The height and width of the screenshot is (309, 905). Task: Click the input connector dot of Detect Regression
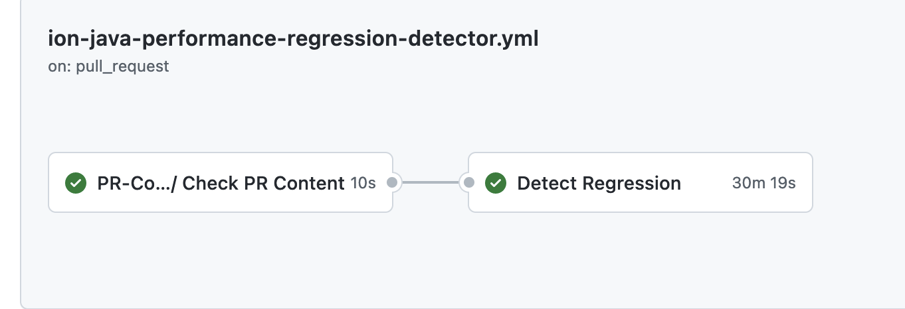click(x=469, y=182)
